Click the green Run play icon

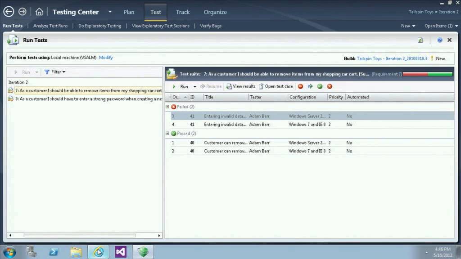click(174, 86)
